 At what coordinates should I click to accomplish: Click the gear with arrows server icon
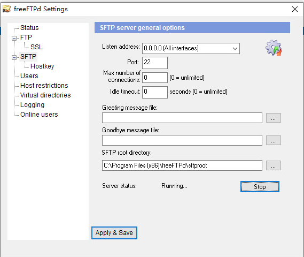274,48
